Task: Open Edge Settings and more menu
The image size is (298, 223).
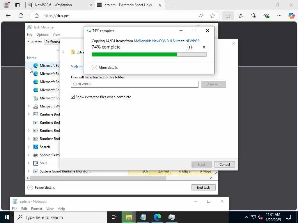Action: click(279, 16)
